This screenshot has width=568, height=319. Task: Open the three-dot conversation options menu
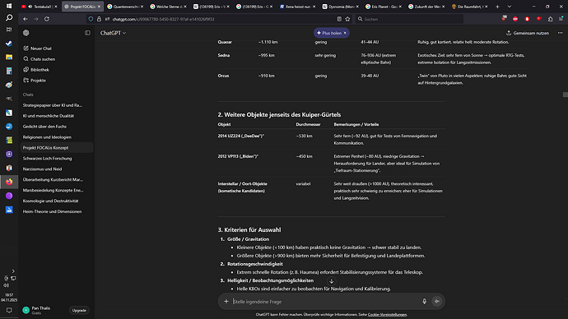(x=560, y=33)
